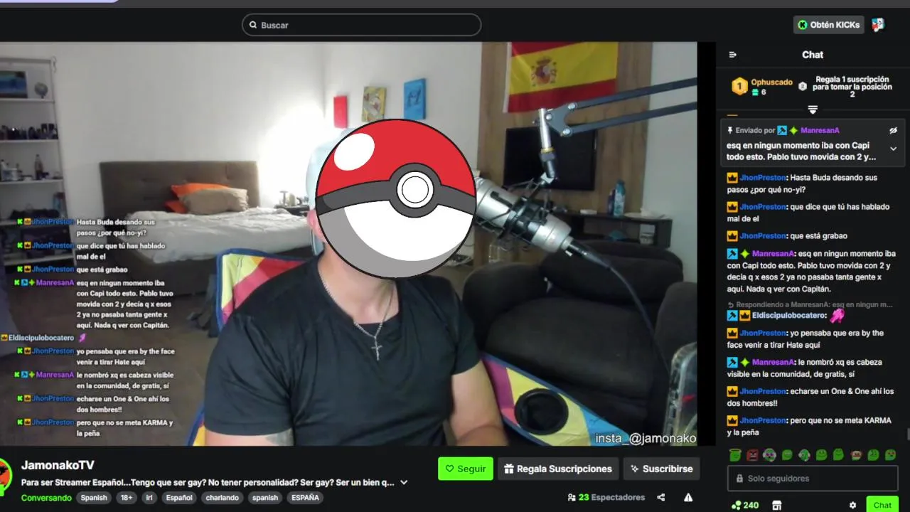Open the Obtén KICKs button
Viewport: 910px width, 512px height.
click(828, 25)
